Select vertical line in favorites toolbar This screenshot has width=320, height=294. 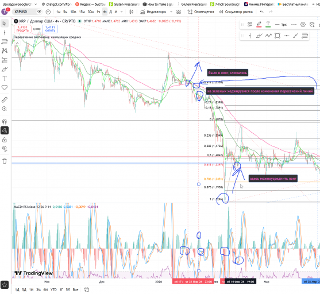(x=250, y=36)
